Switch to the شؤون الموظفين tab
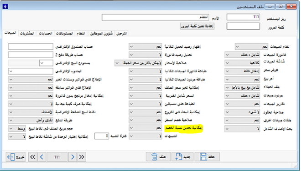Screen dimensions: 301x171 [101, 34]
